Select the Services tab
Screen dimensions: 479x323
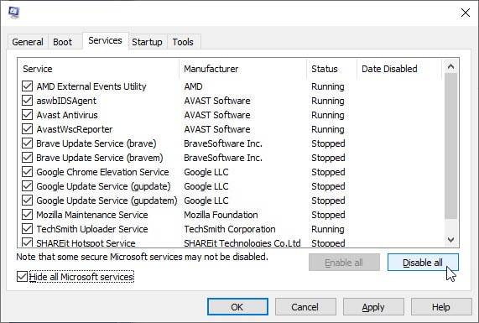pyautogui.click(x=105, y=40)
